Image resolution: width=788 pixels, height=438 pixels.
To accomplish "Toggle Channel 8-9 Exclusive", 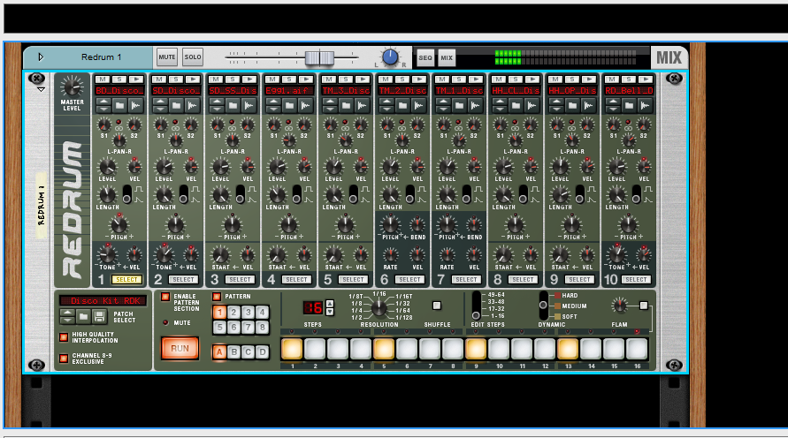I will tap(64, 359).
